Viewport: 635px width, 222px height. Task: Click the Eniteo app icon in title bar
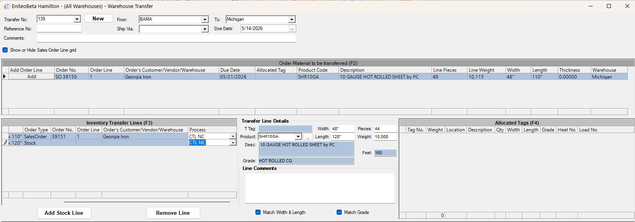[6, 6]
